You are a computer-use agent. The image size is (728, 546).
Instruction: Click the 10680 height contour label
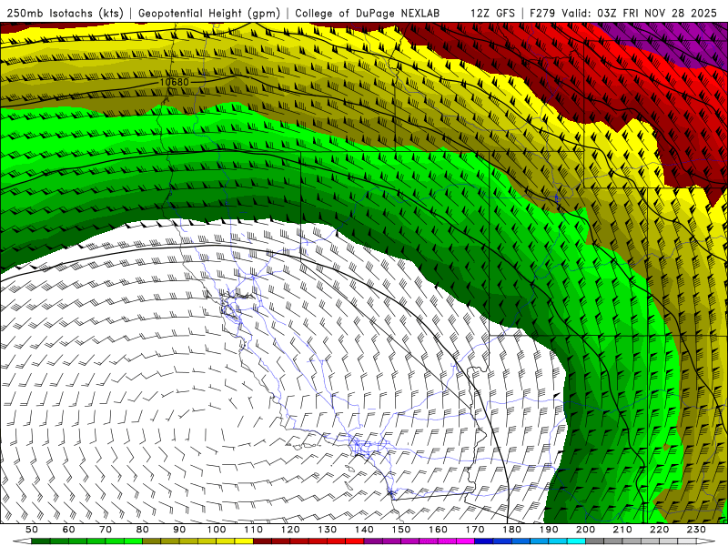[x=174, y=82]
